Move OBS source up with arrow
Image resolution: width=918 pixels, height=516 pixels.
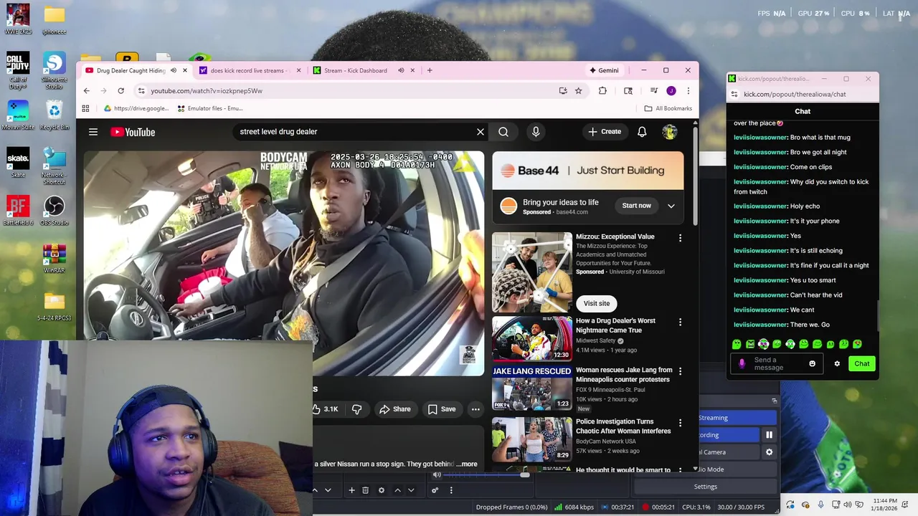point(397,490)
